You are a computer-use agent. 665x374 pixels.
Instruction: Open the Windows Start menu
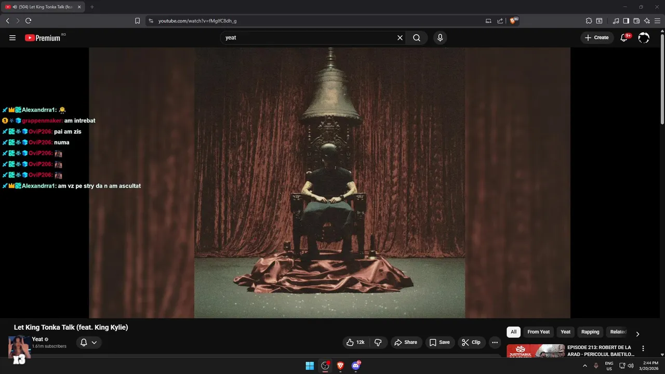point(310,366)
